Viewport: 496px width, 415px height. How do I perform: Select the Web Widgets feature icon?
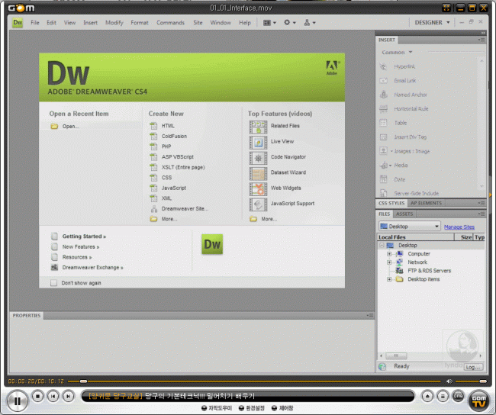(x=259, y=188)
